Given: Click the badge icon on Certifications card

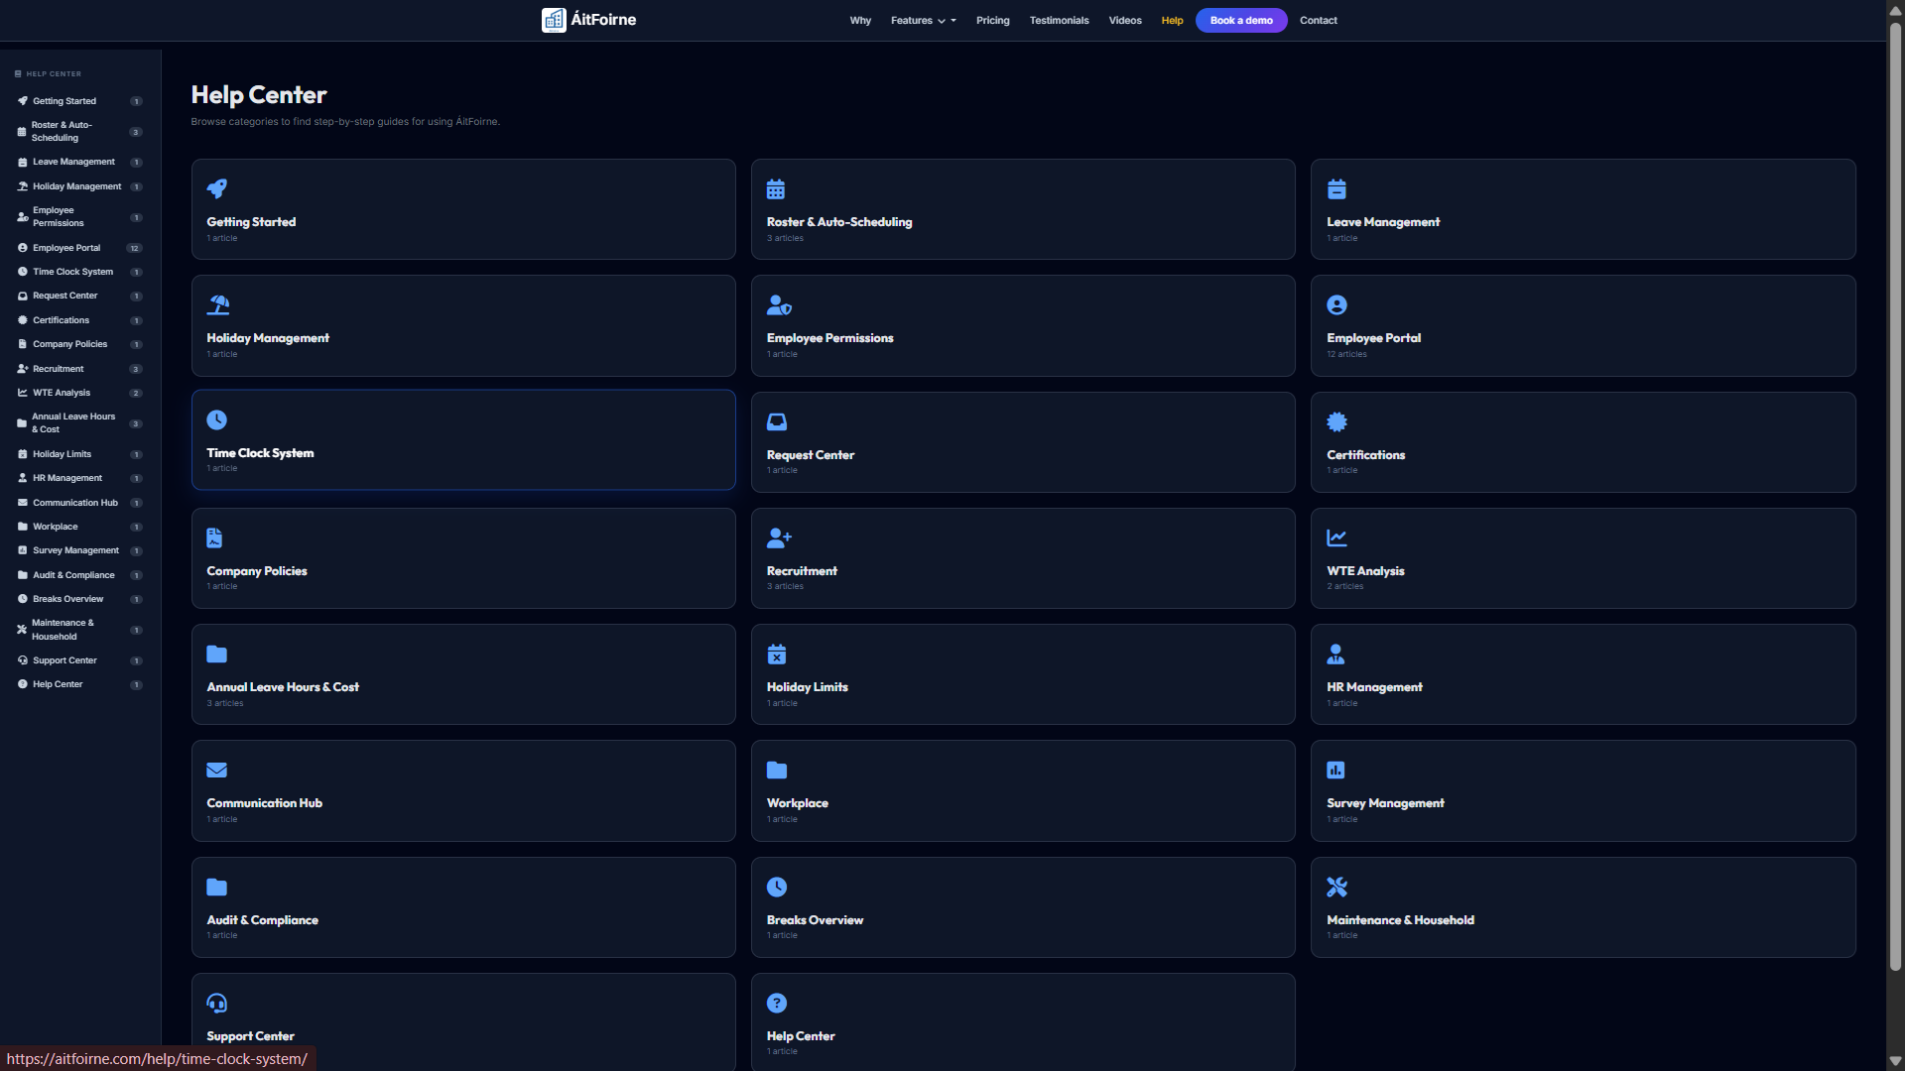Looking at the screenshot, I should pyautogui.click(x=1336, y=421).
